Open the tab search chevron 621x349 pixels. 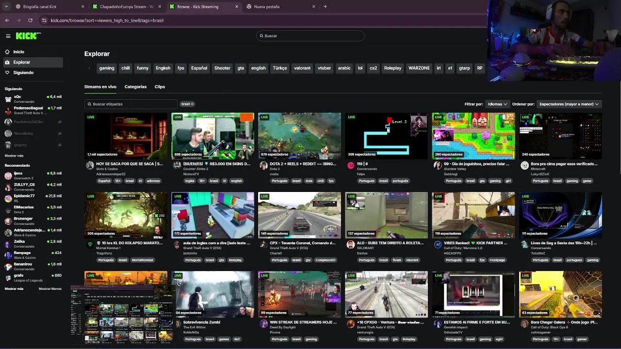point(6,7)
